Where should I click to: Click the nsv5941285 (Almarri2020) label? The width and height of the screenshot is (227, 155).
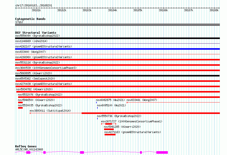click(x=122, y=127)
